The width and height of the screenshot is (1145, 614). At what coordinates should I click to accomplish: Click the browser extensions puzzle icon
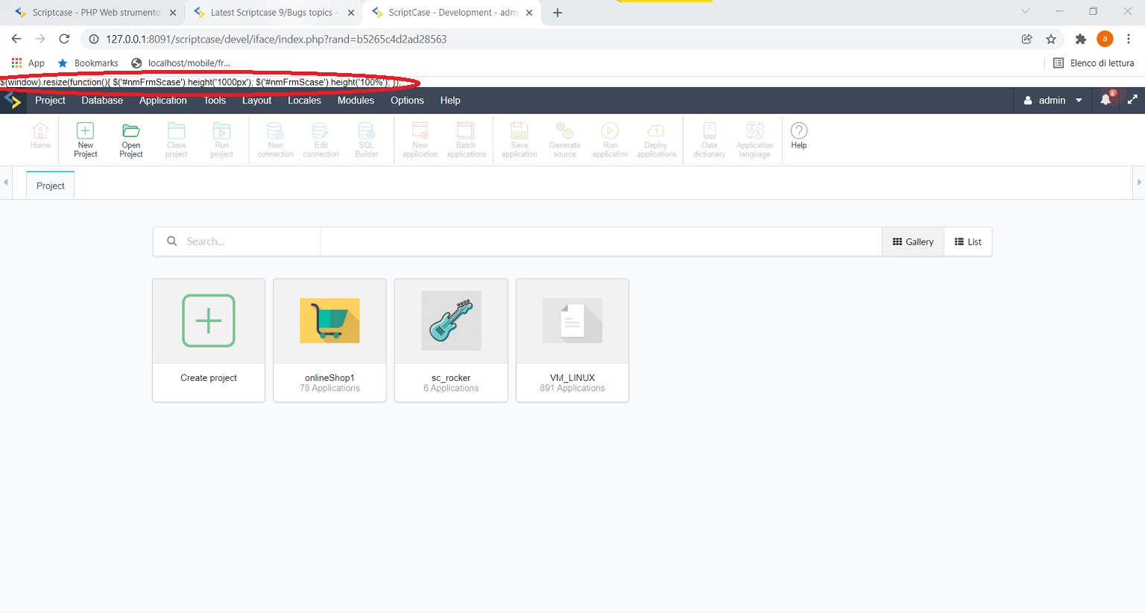[1080, 39]
